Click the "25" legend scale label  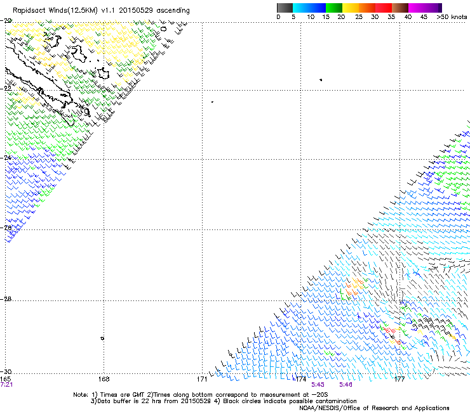click(x=359, y=17)
